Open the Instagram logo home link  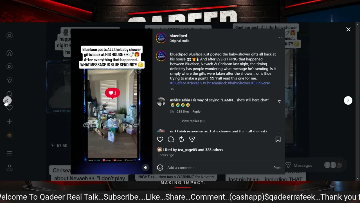point(10,36)
